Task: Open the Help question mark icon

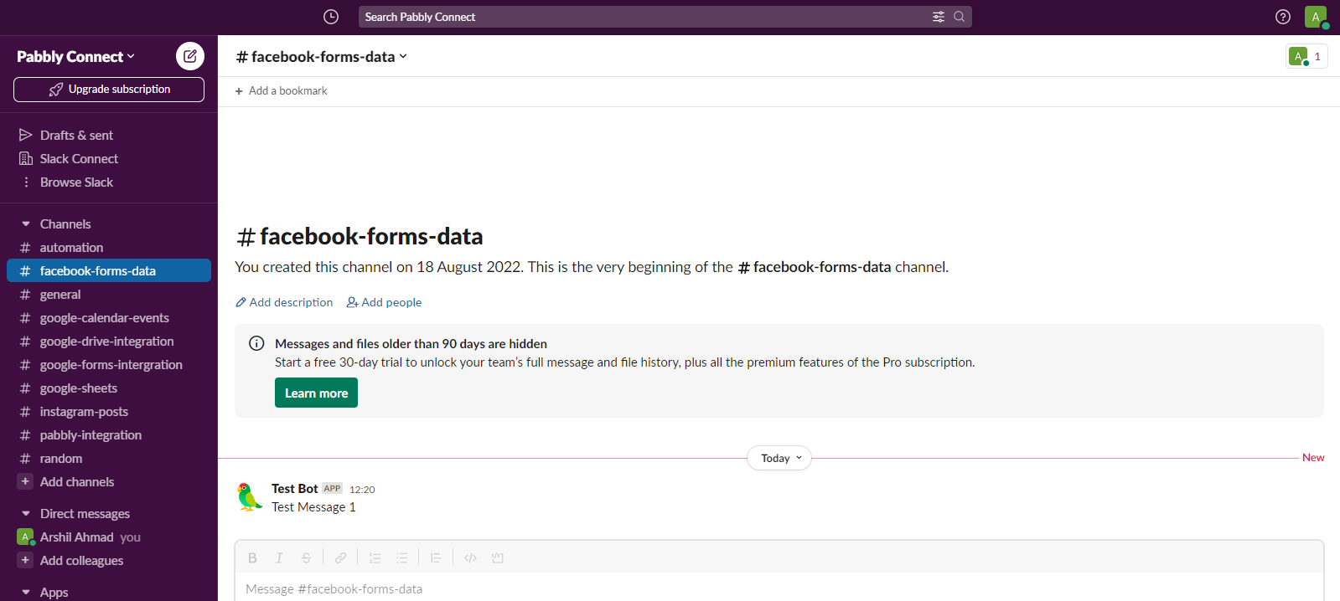Action: coord(1283,17)
